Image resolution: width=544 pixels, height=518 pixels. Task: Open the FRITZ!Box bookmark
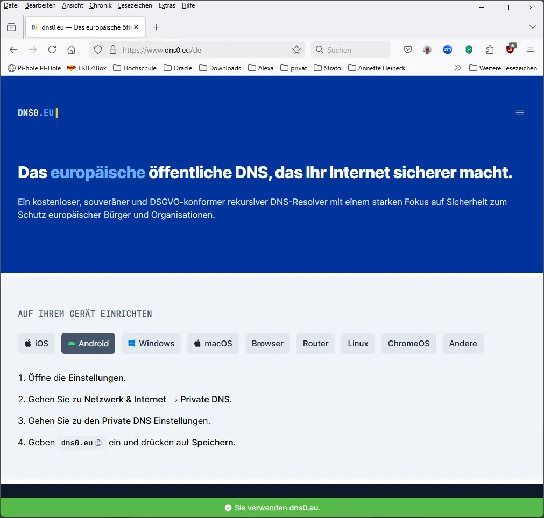[x=87, y=68]
